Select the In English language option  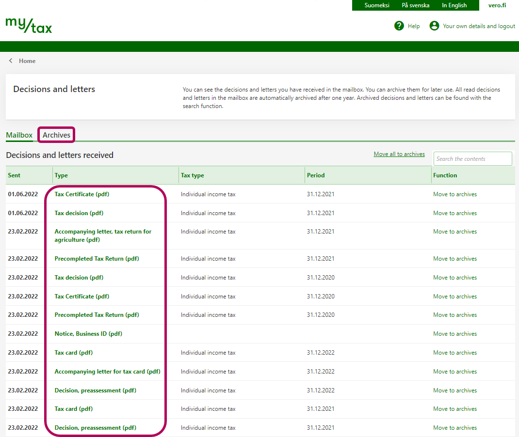tap(454, 5)
